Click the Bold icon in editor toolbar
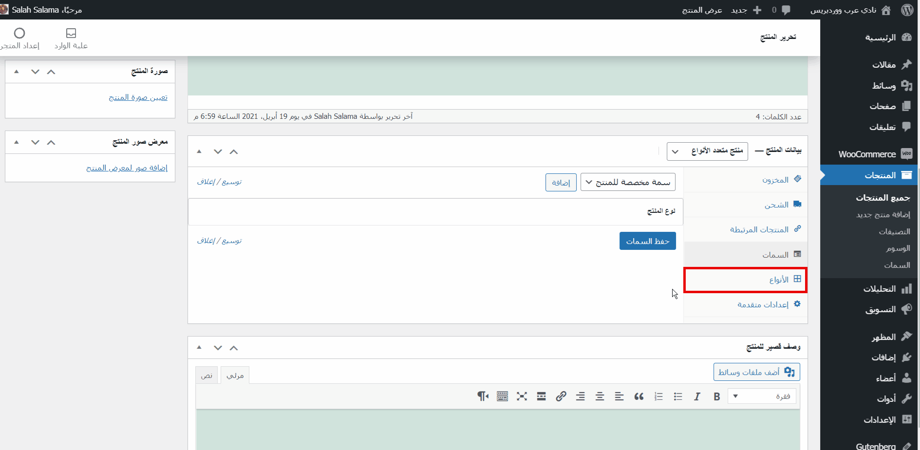This screenshot has height=450, width=920. point(716,396)
